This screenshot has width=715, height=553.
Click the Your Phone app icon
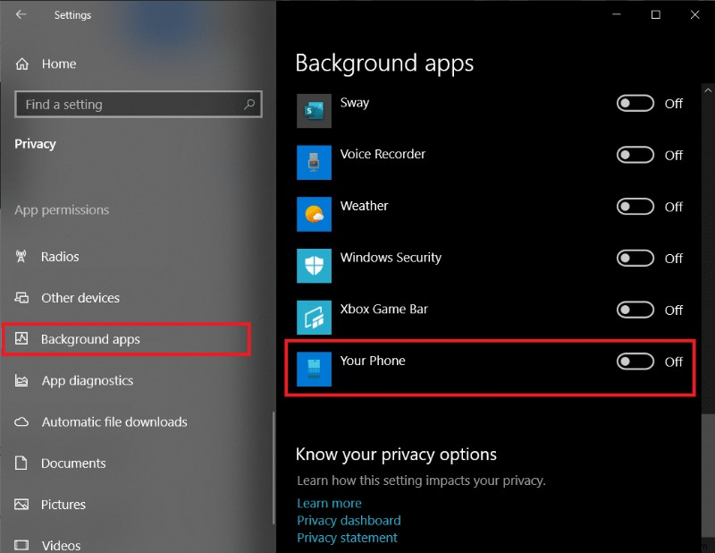coord(315,369)
